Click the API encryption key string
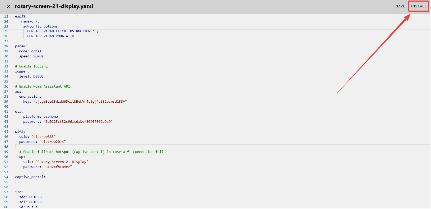The height and width of the screenshot is (209, 431). pos(80,102)
